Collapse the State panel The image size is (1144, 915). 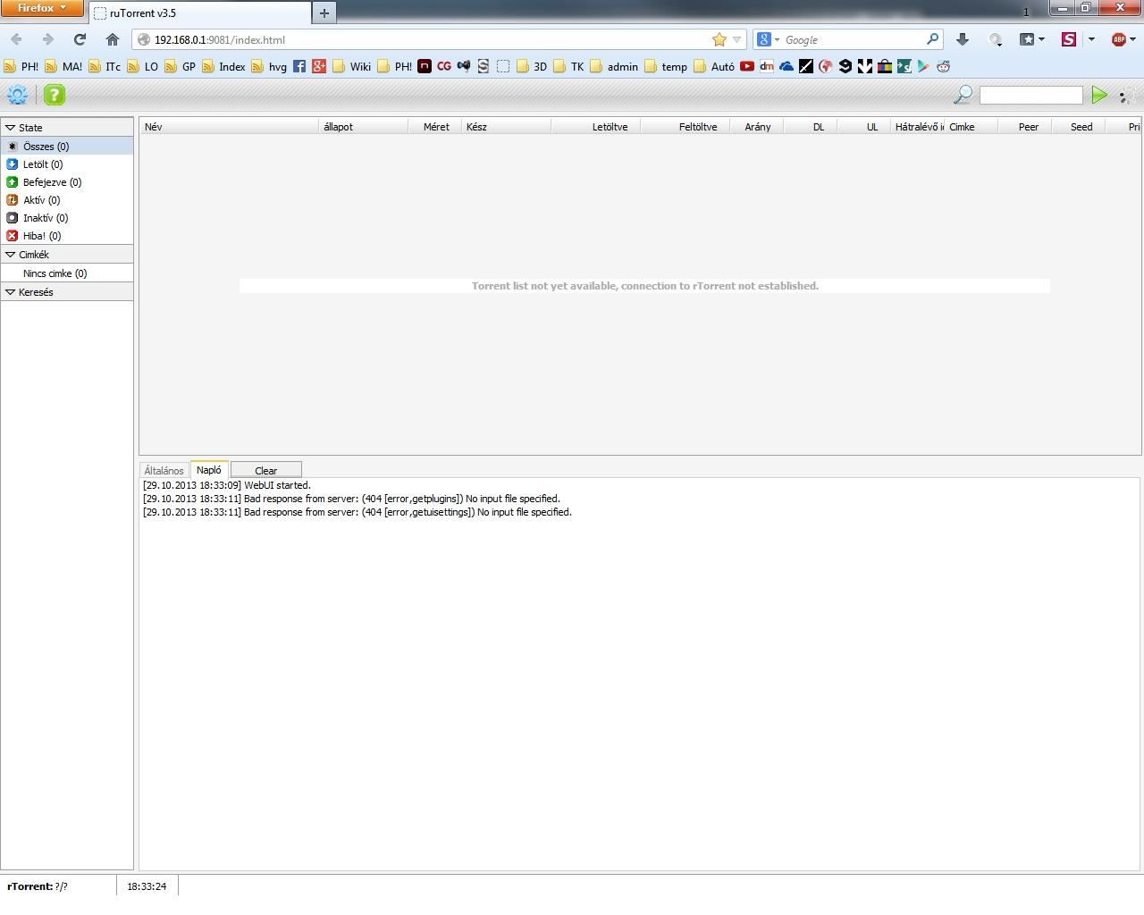click(x=67, y=128)
